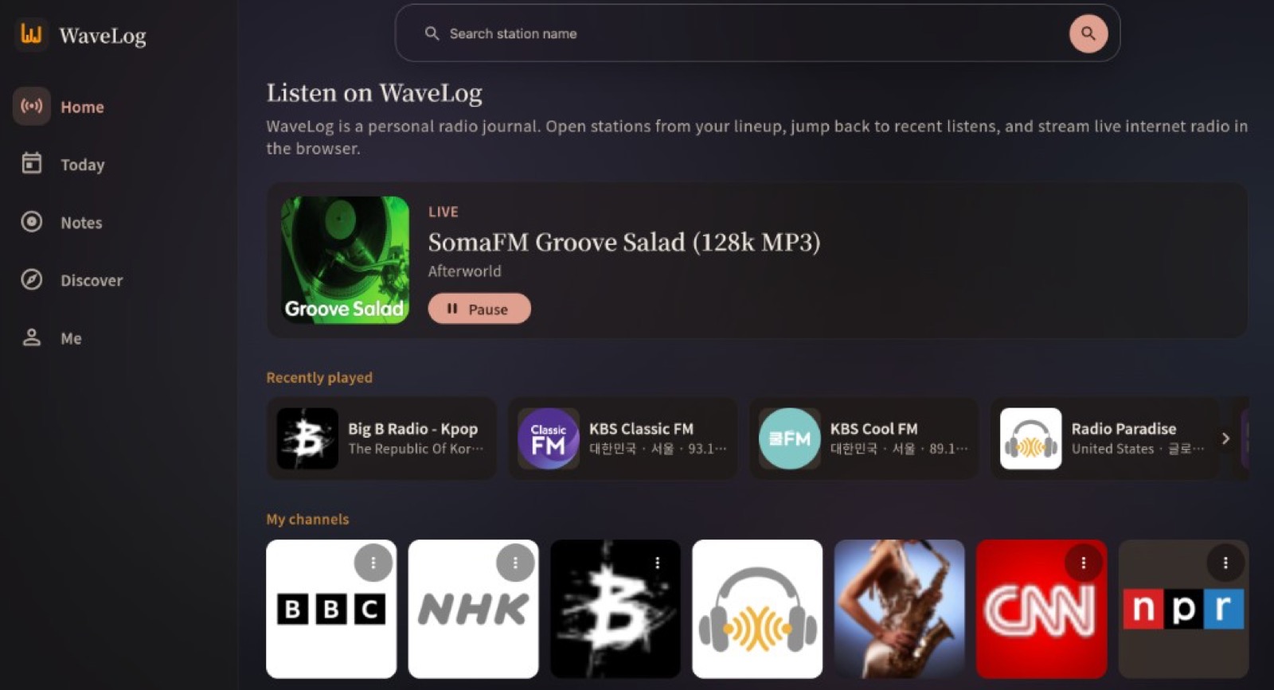
Task: Open the Groove Salad album artwork
Action: click(345, 259)
